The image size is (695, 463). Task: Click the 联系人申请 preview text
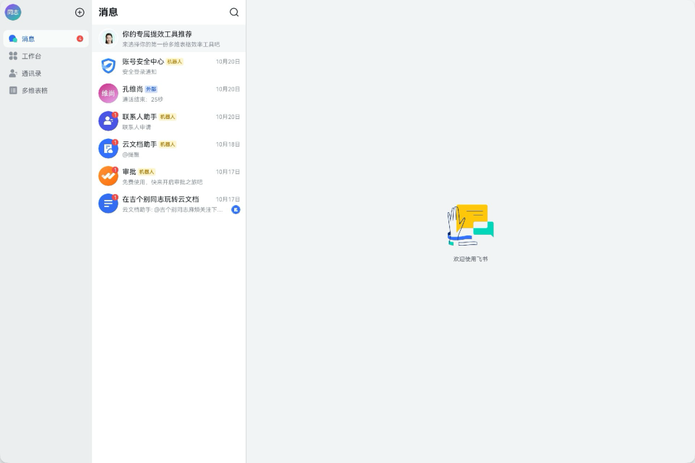tap(136, 127)
